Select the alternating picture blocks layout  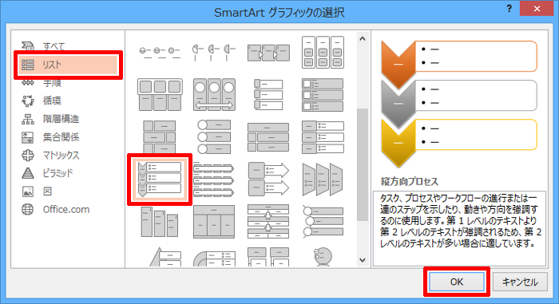point(160,137)
